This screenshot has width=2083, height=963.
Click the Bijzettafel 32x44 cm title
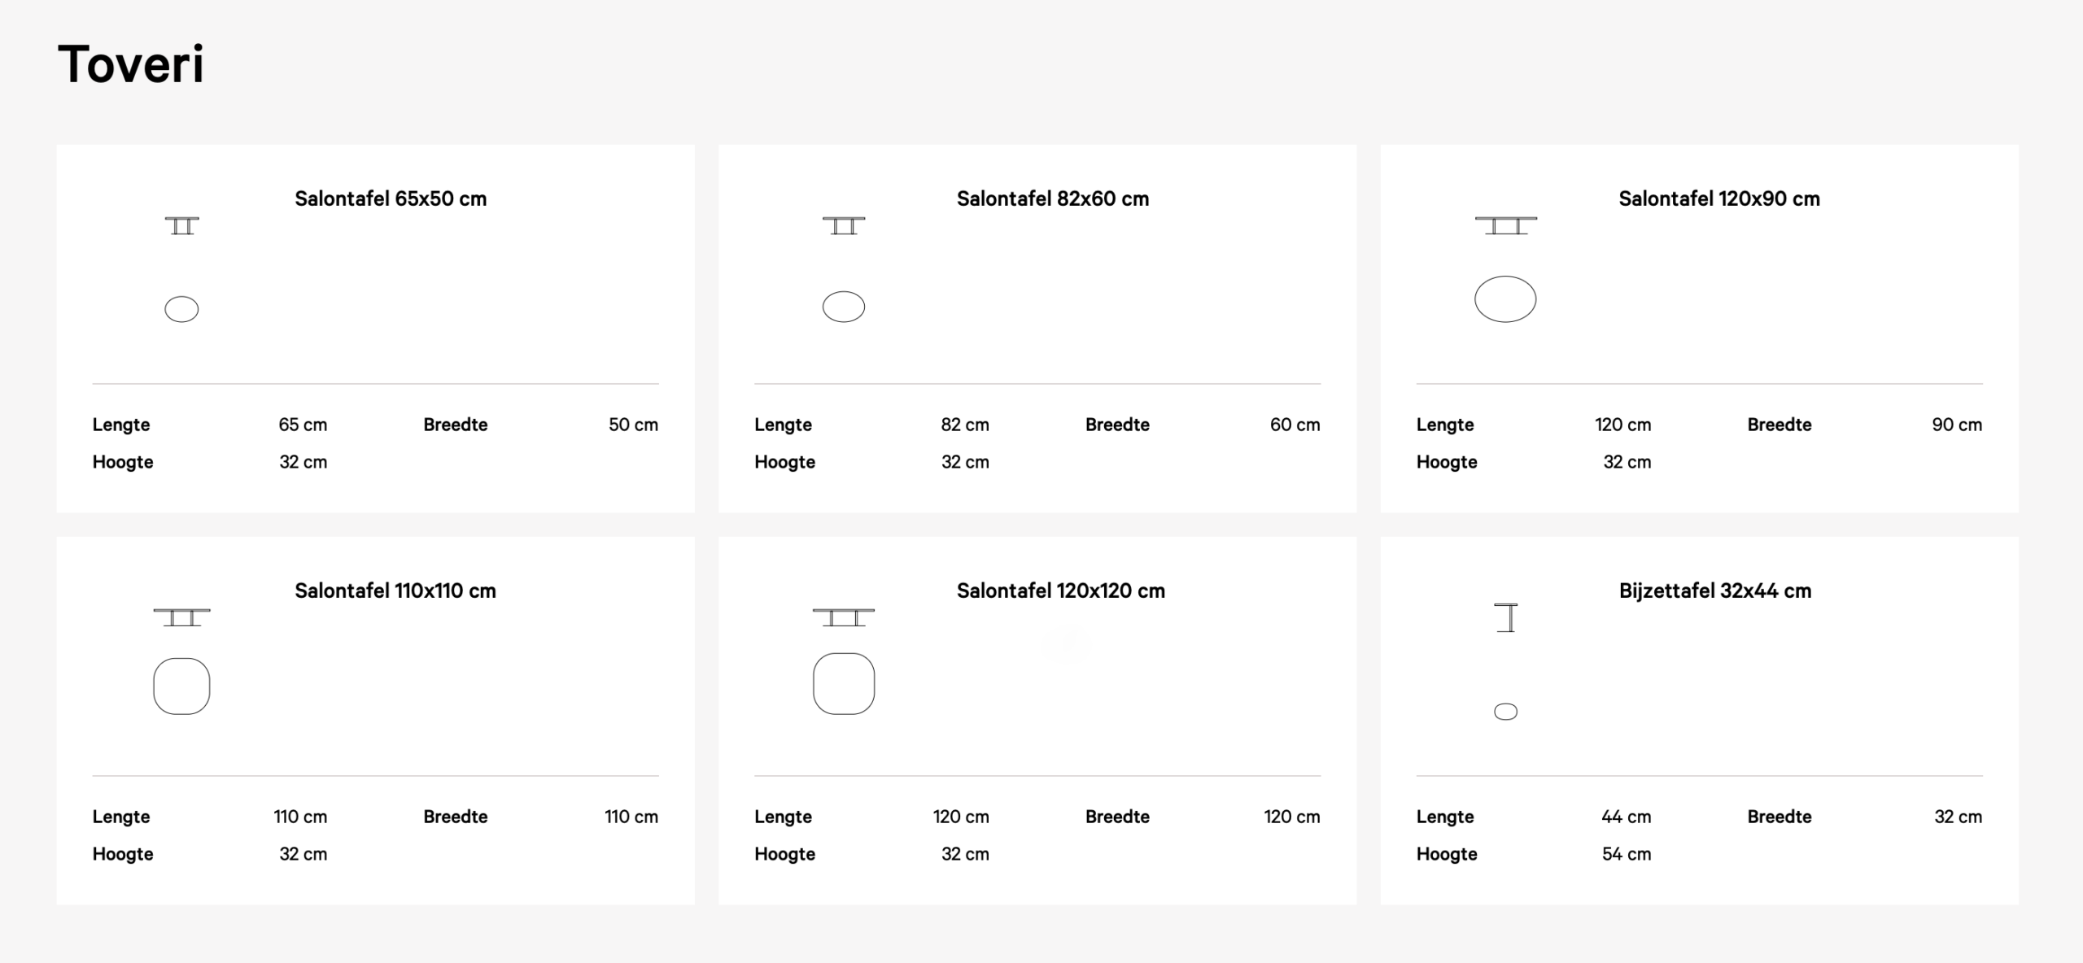coord(1714,590)
